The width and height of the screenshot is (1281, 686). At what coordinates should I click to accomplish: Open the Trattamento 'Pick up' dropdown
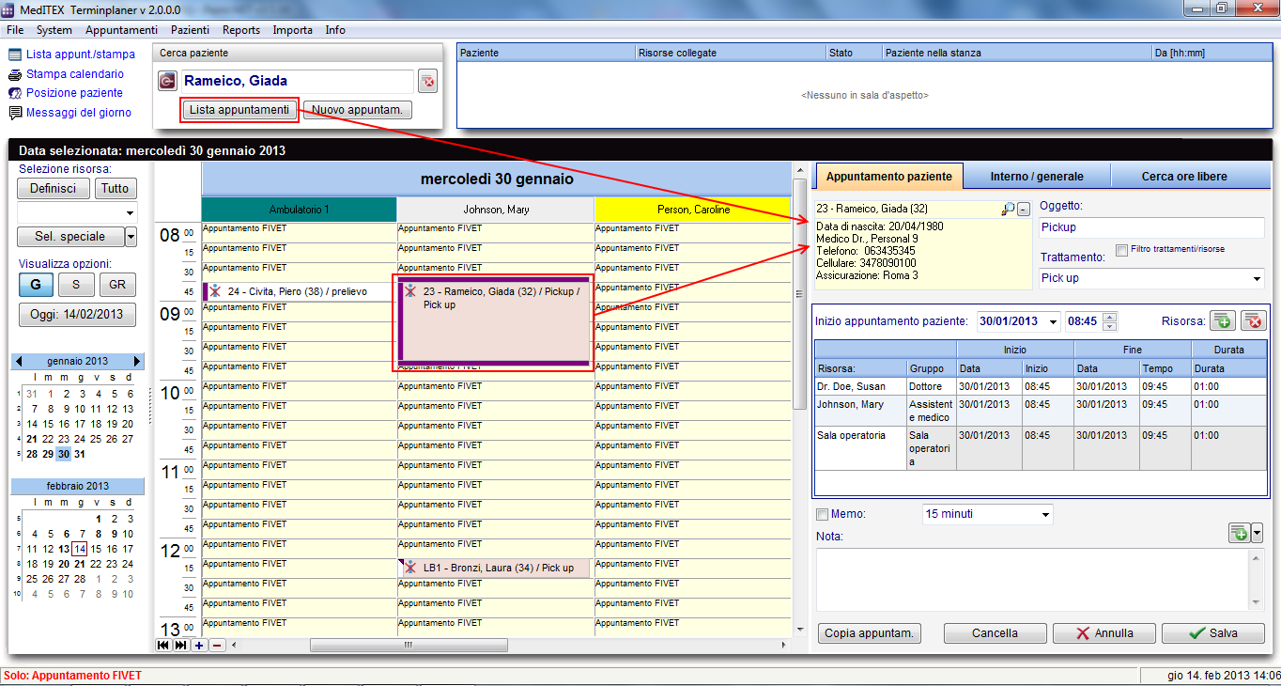click(x=1258, y=279)
